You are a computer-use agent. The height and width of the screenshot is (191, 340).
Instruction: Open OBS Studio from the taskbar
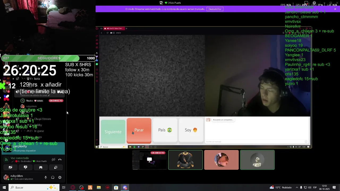coord(81,188)
